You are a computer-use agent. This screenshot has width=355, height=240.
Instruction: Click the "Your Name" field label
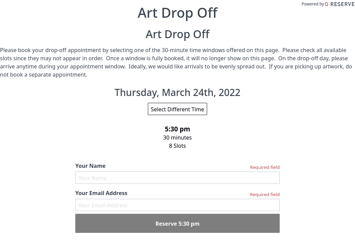pyautogui.click(x=90, y=166)
